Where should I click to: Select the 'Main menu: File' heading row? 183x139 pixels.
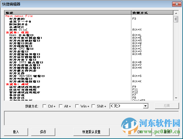click(68, 16)
